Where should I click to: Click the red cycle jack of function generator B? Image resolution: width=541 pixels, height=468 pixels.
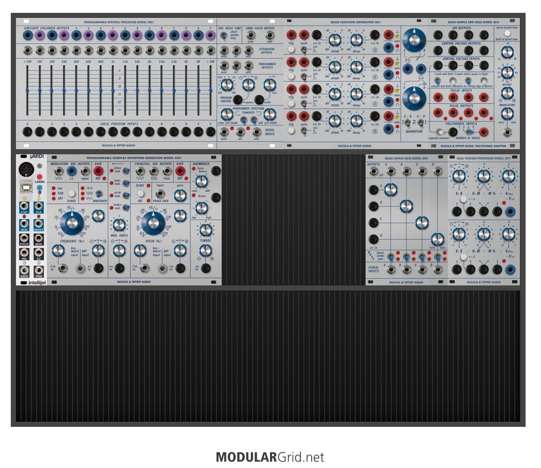pyautogui.click(x=303, y=62)
